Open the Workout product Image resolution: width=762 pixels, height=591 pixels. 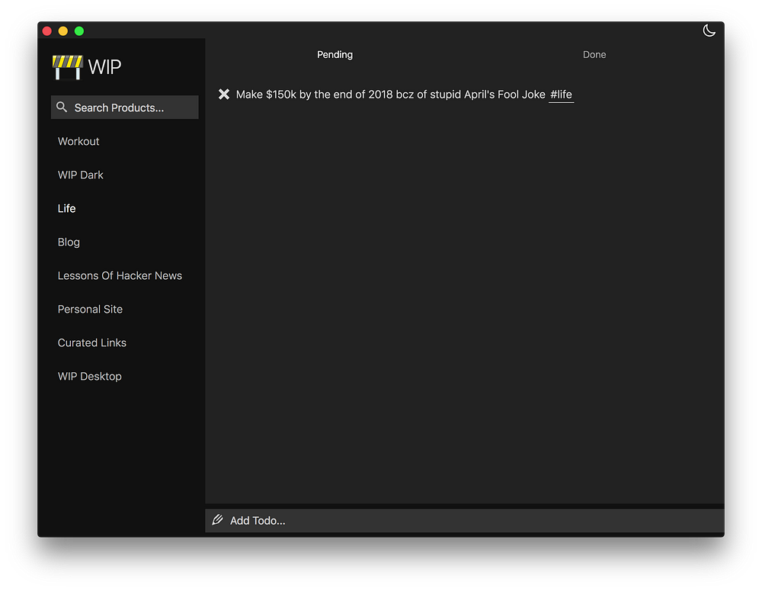tap(78, 141)
